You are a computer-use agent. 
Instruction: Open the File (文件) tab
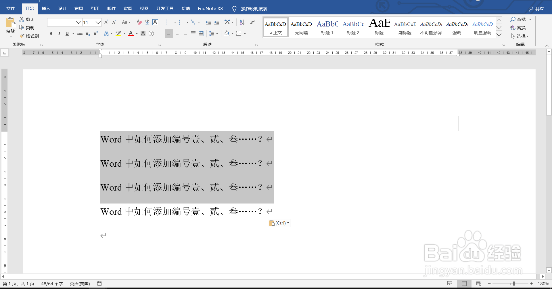[x=11, y=9]
